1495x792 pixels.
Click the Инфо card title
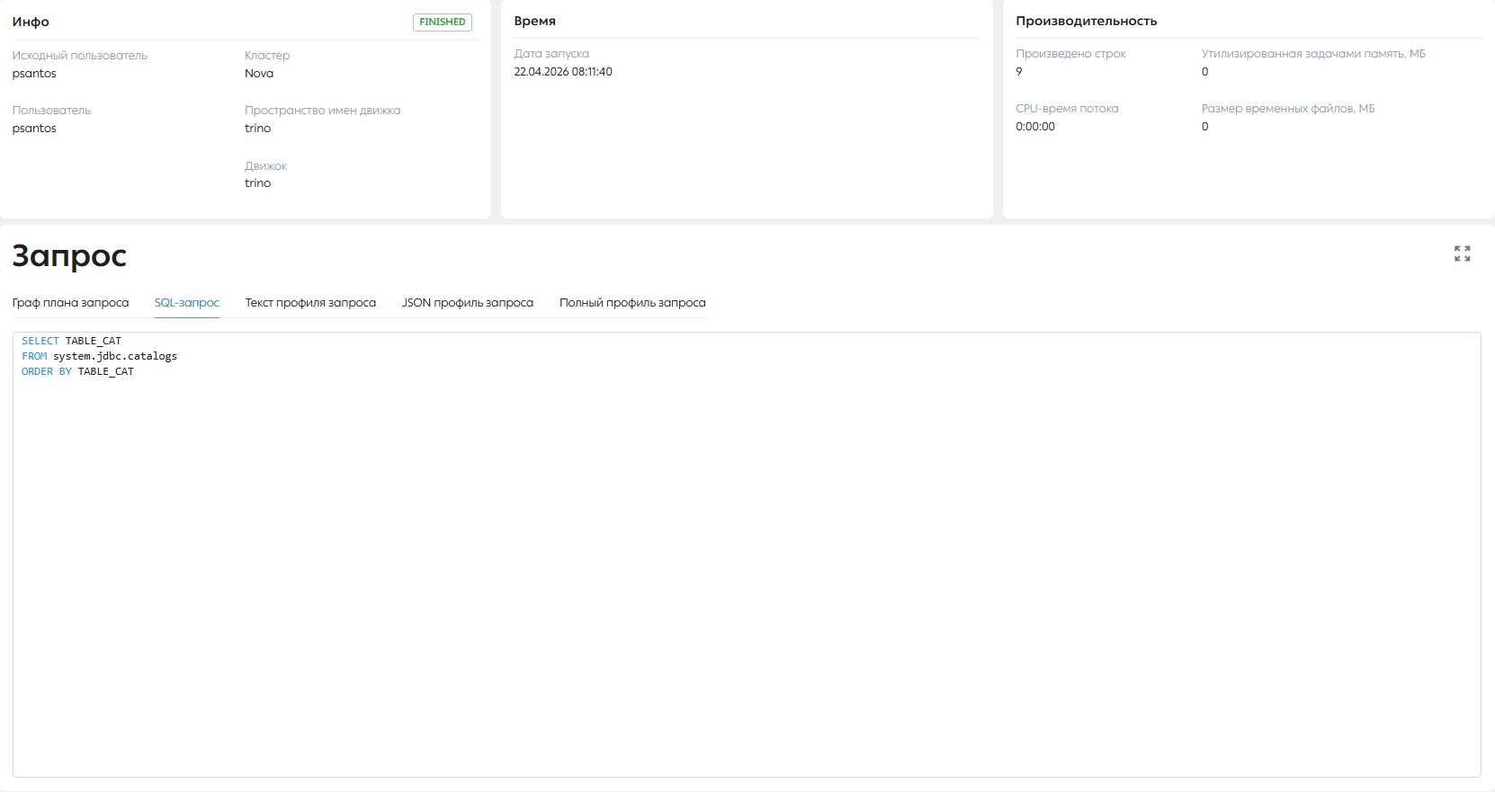point(31,22)
